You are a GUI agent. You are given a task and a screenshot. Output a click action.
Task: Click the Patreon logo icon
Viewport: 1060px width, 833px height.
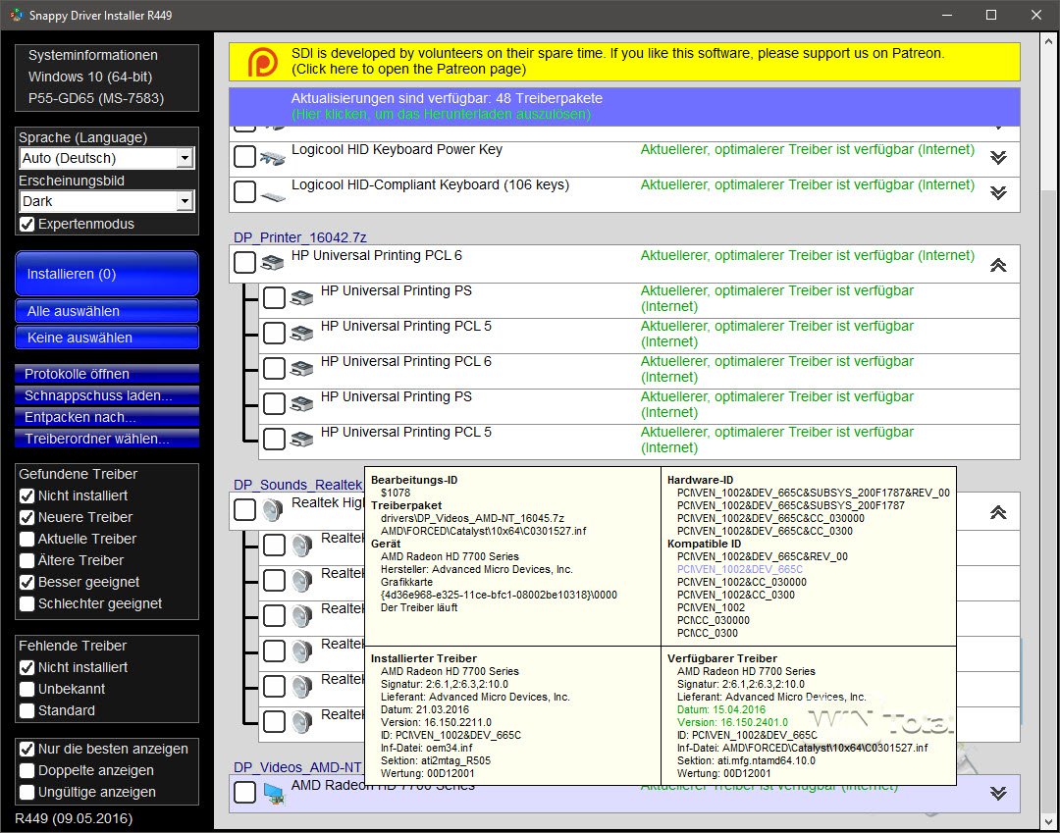[260, 62]
